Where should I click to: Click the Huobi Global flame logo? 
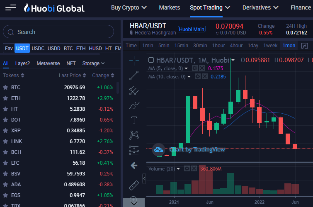click(x=27, y=8)
